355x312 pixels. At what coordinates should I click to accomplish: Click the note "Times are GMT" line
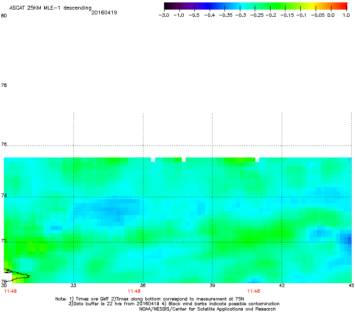(150, 299)
